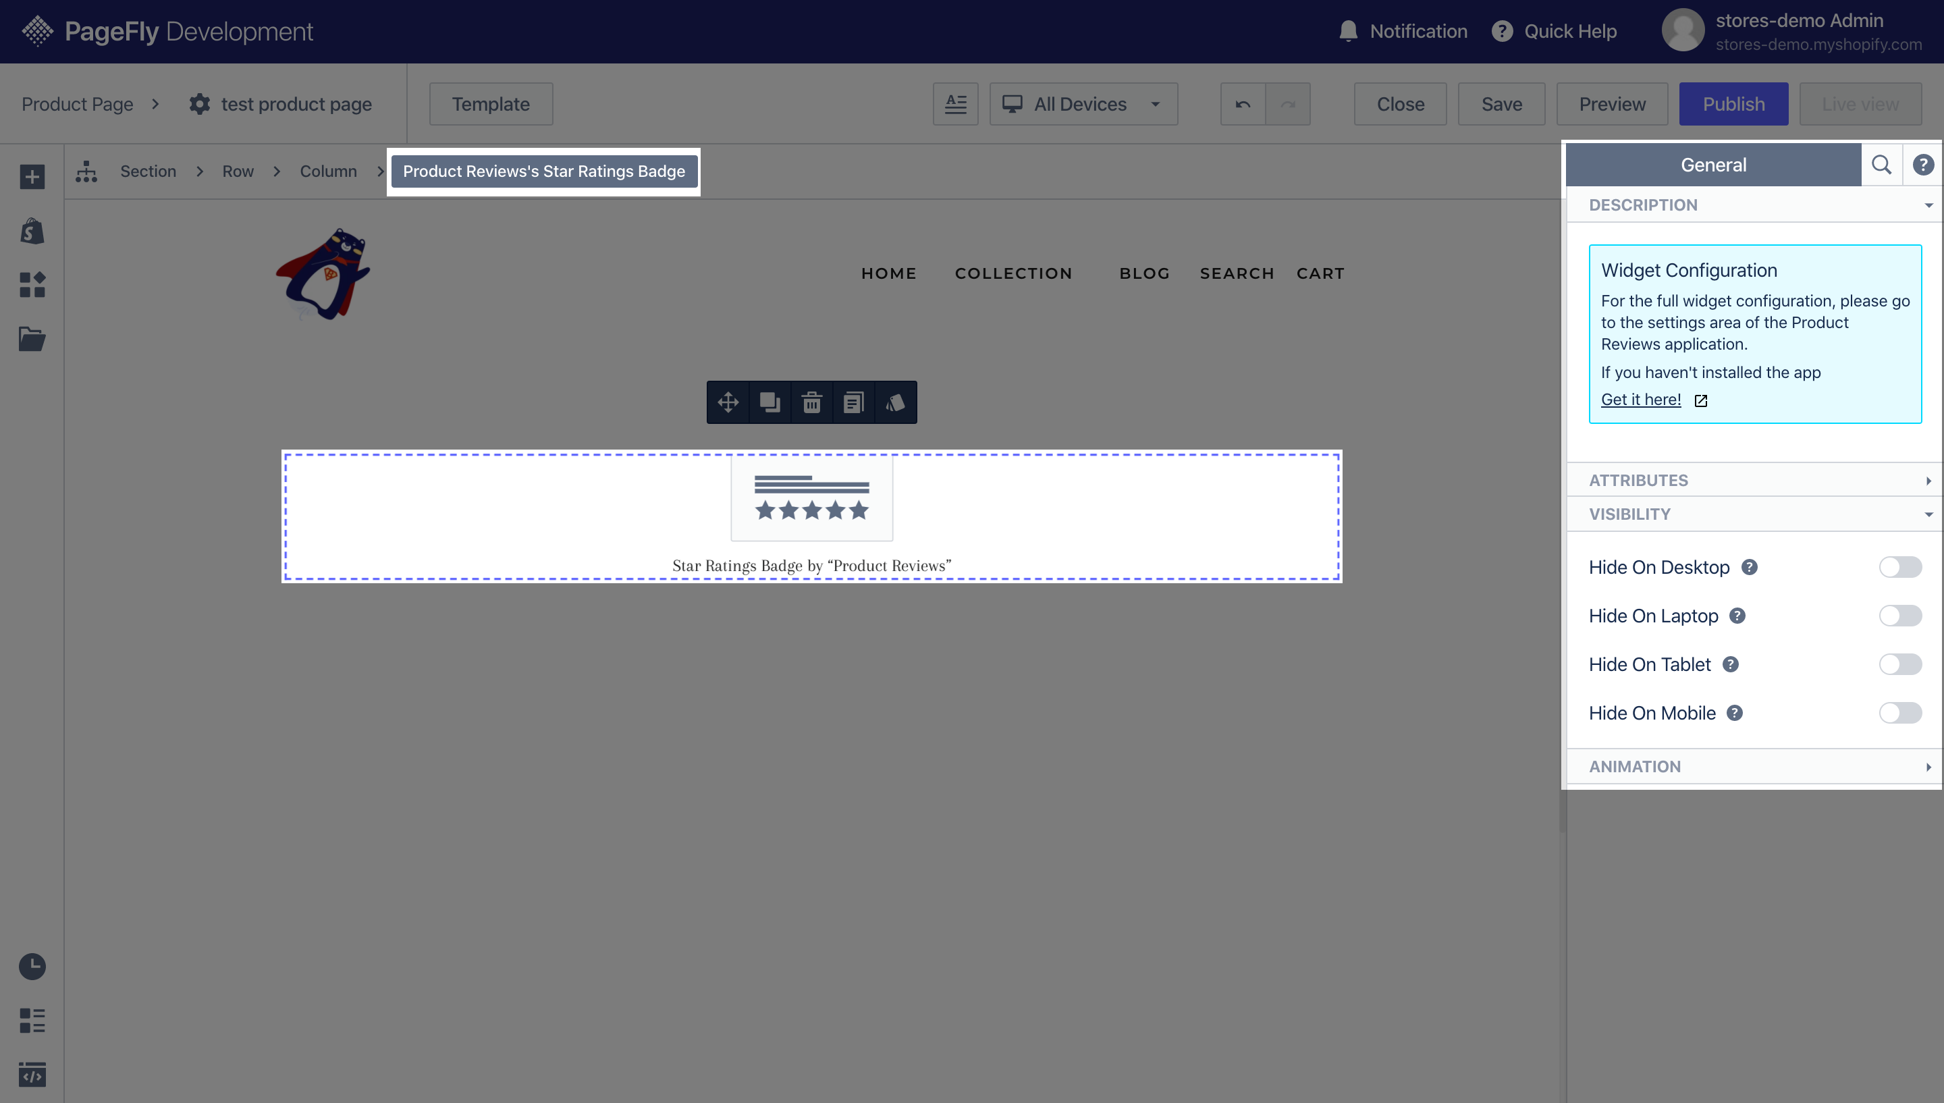The height and width of the screenshot is (1103, 1944).
Task: Collapse the DESCRIPTION section
Action: coord(1754,205)
